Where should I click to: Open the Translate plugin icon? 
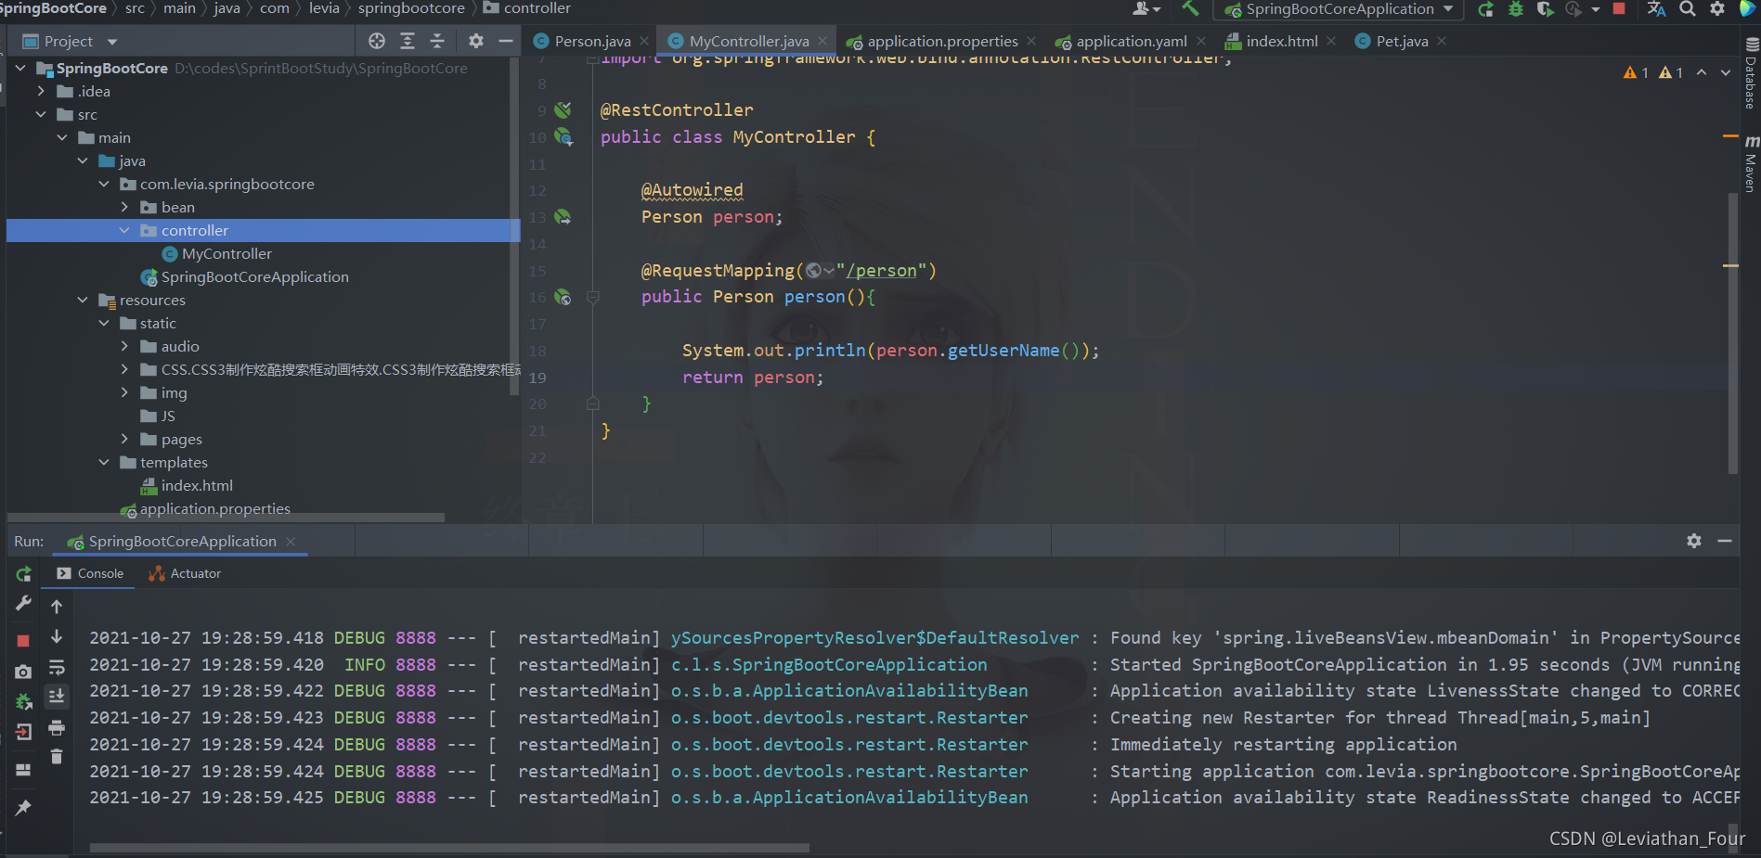click(1656, 9)
